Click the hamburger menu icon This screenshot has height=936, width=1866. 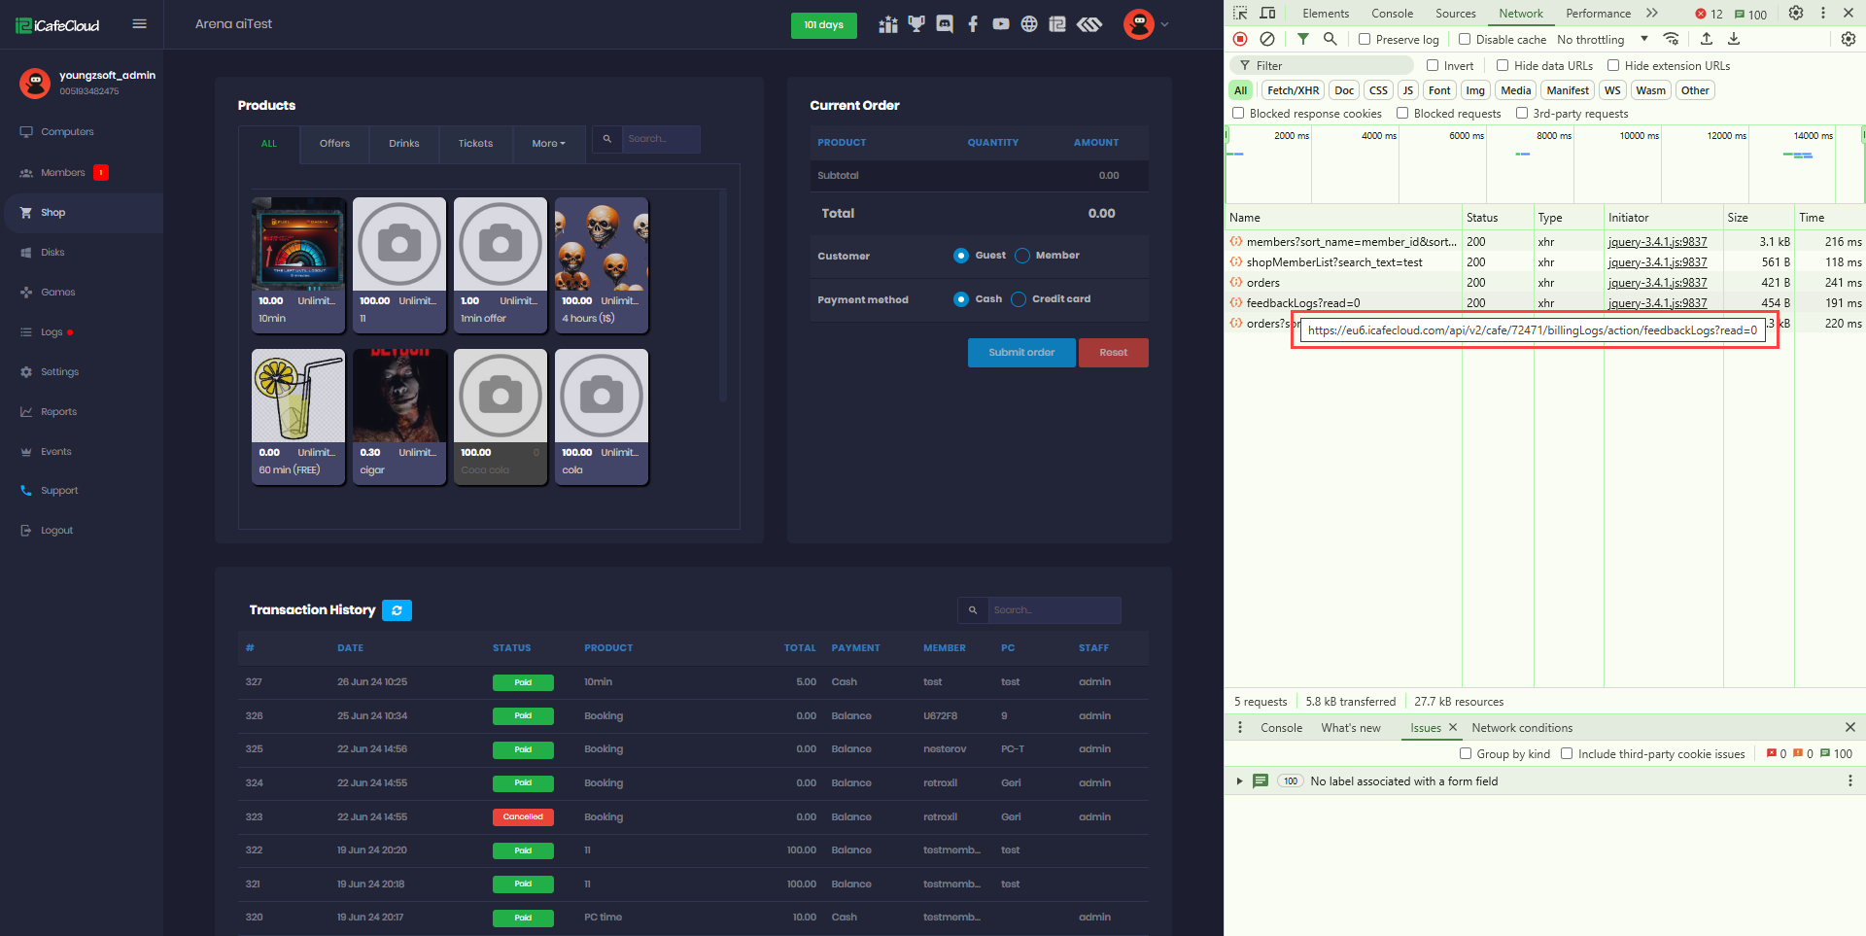[x=139, y=24]
